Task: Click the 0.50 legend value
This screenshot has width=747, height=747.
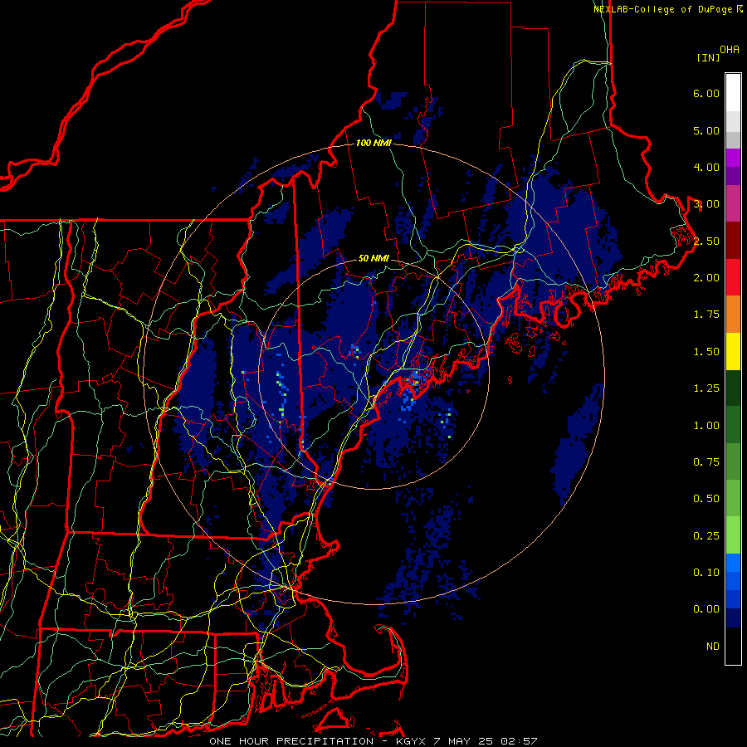Action: (706, 499)
